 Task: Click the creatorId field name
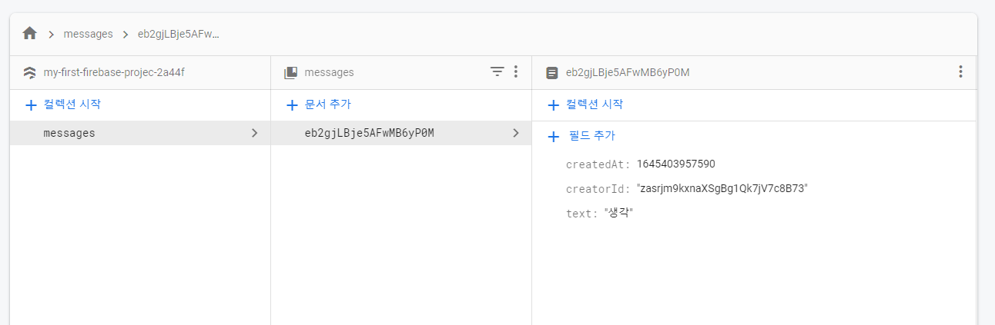tap(598, 189)
